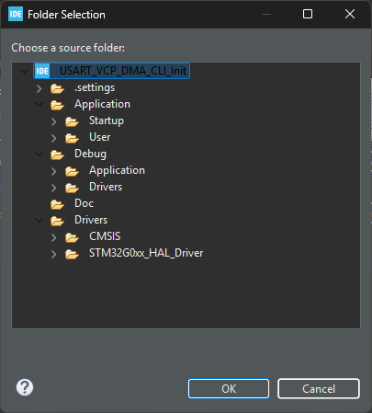Collapse the top-level Application folder
Viewport: 372px width, 413px height.
click(39, 105)
